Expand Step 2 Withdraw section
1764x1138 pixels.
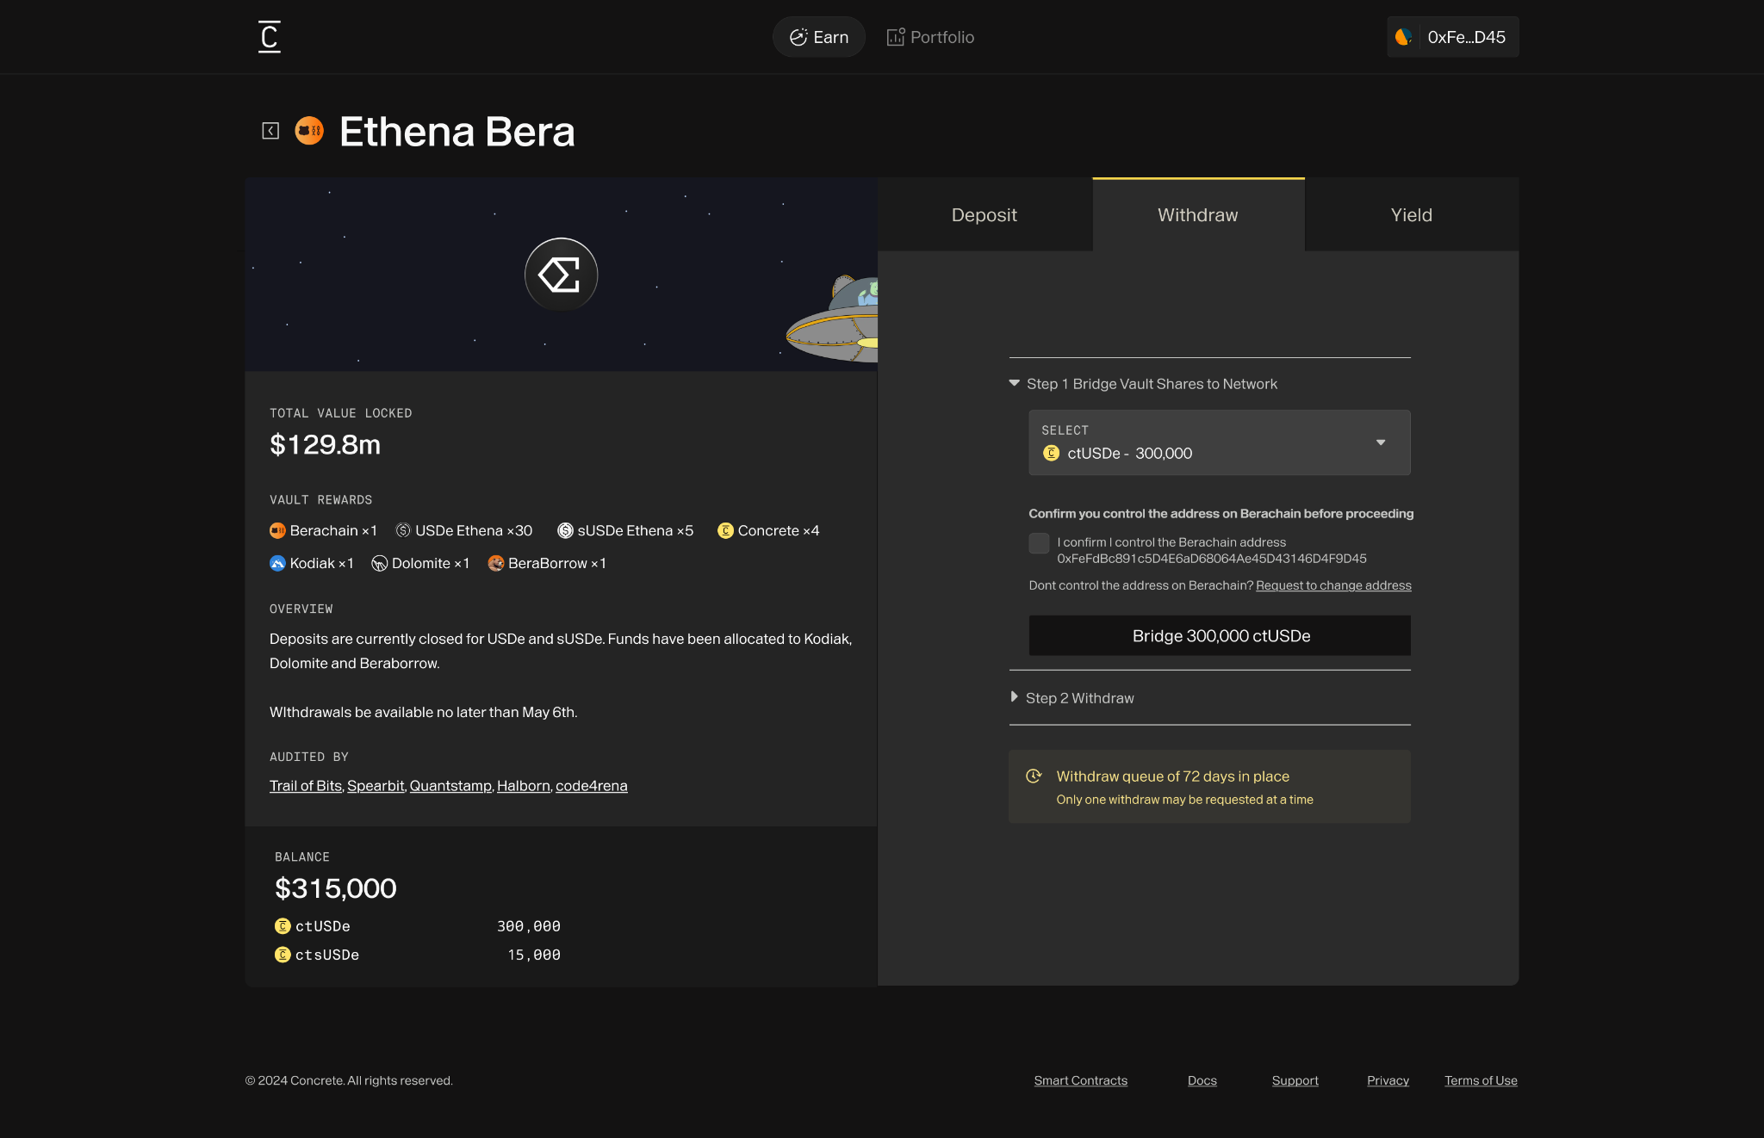coord(1071,698)
